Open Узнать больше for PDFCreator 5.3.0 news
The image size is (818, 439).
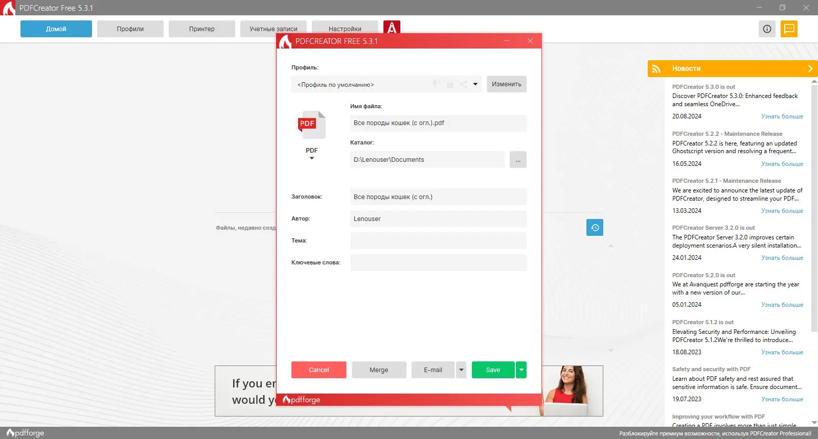pos(782,116)
